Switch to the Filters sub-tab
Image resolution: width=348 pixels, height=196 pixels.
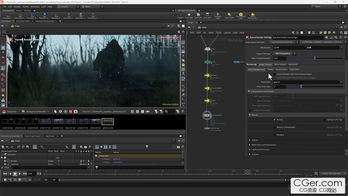click(270, 70)
